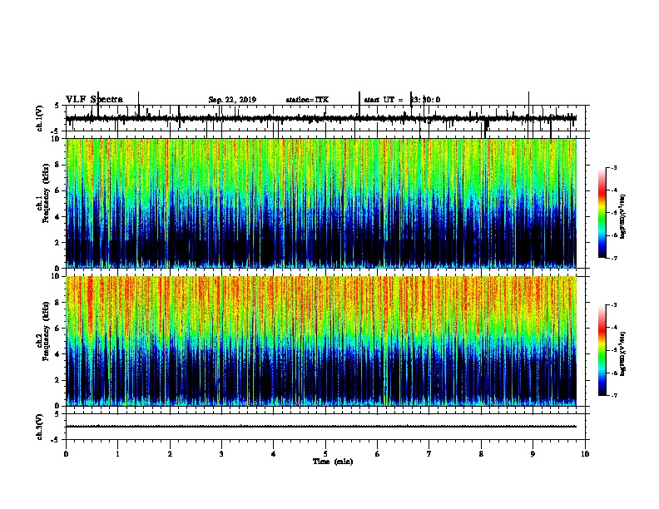Select the date text "Sep. 22, 2019"
Image resolution: width=659 pixels, height=509 pixels.
pyautogui.click(x=232, y=100)
